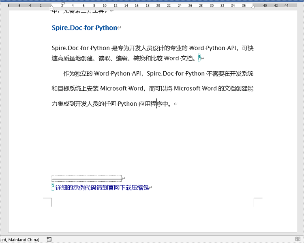Click the macro recording icon in status bar
Screen dimensions: 304x243
49,239
